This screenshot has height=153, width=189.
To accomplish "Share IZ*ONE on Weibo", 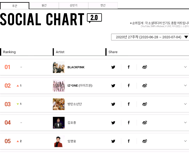I will tap(145, 86).
